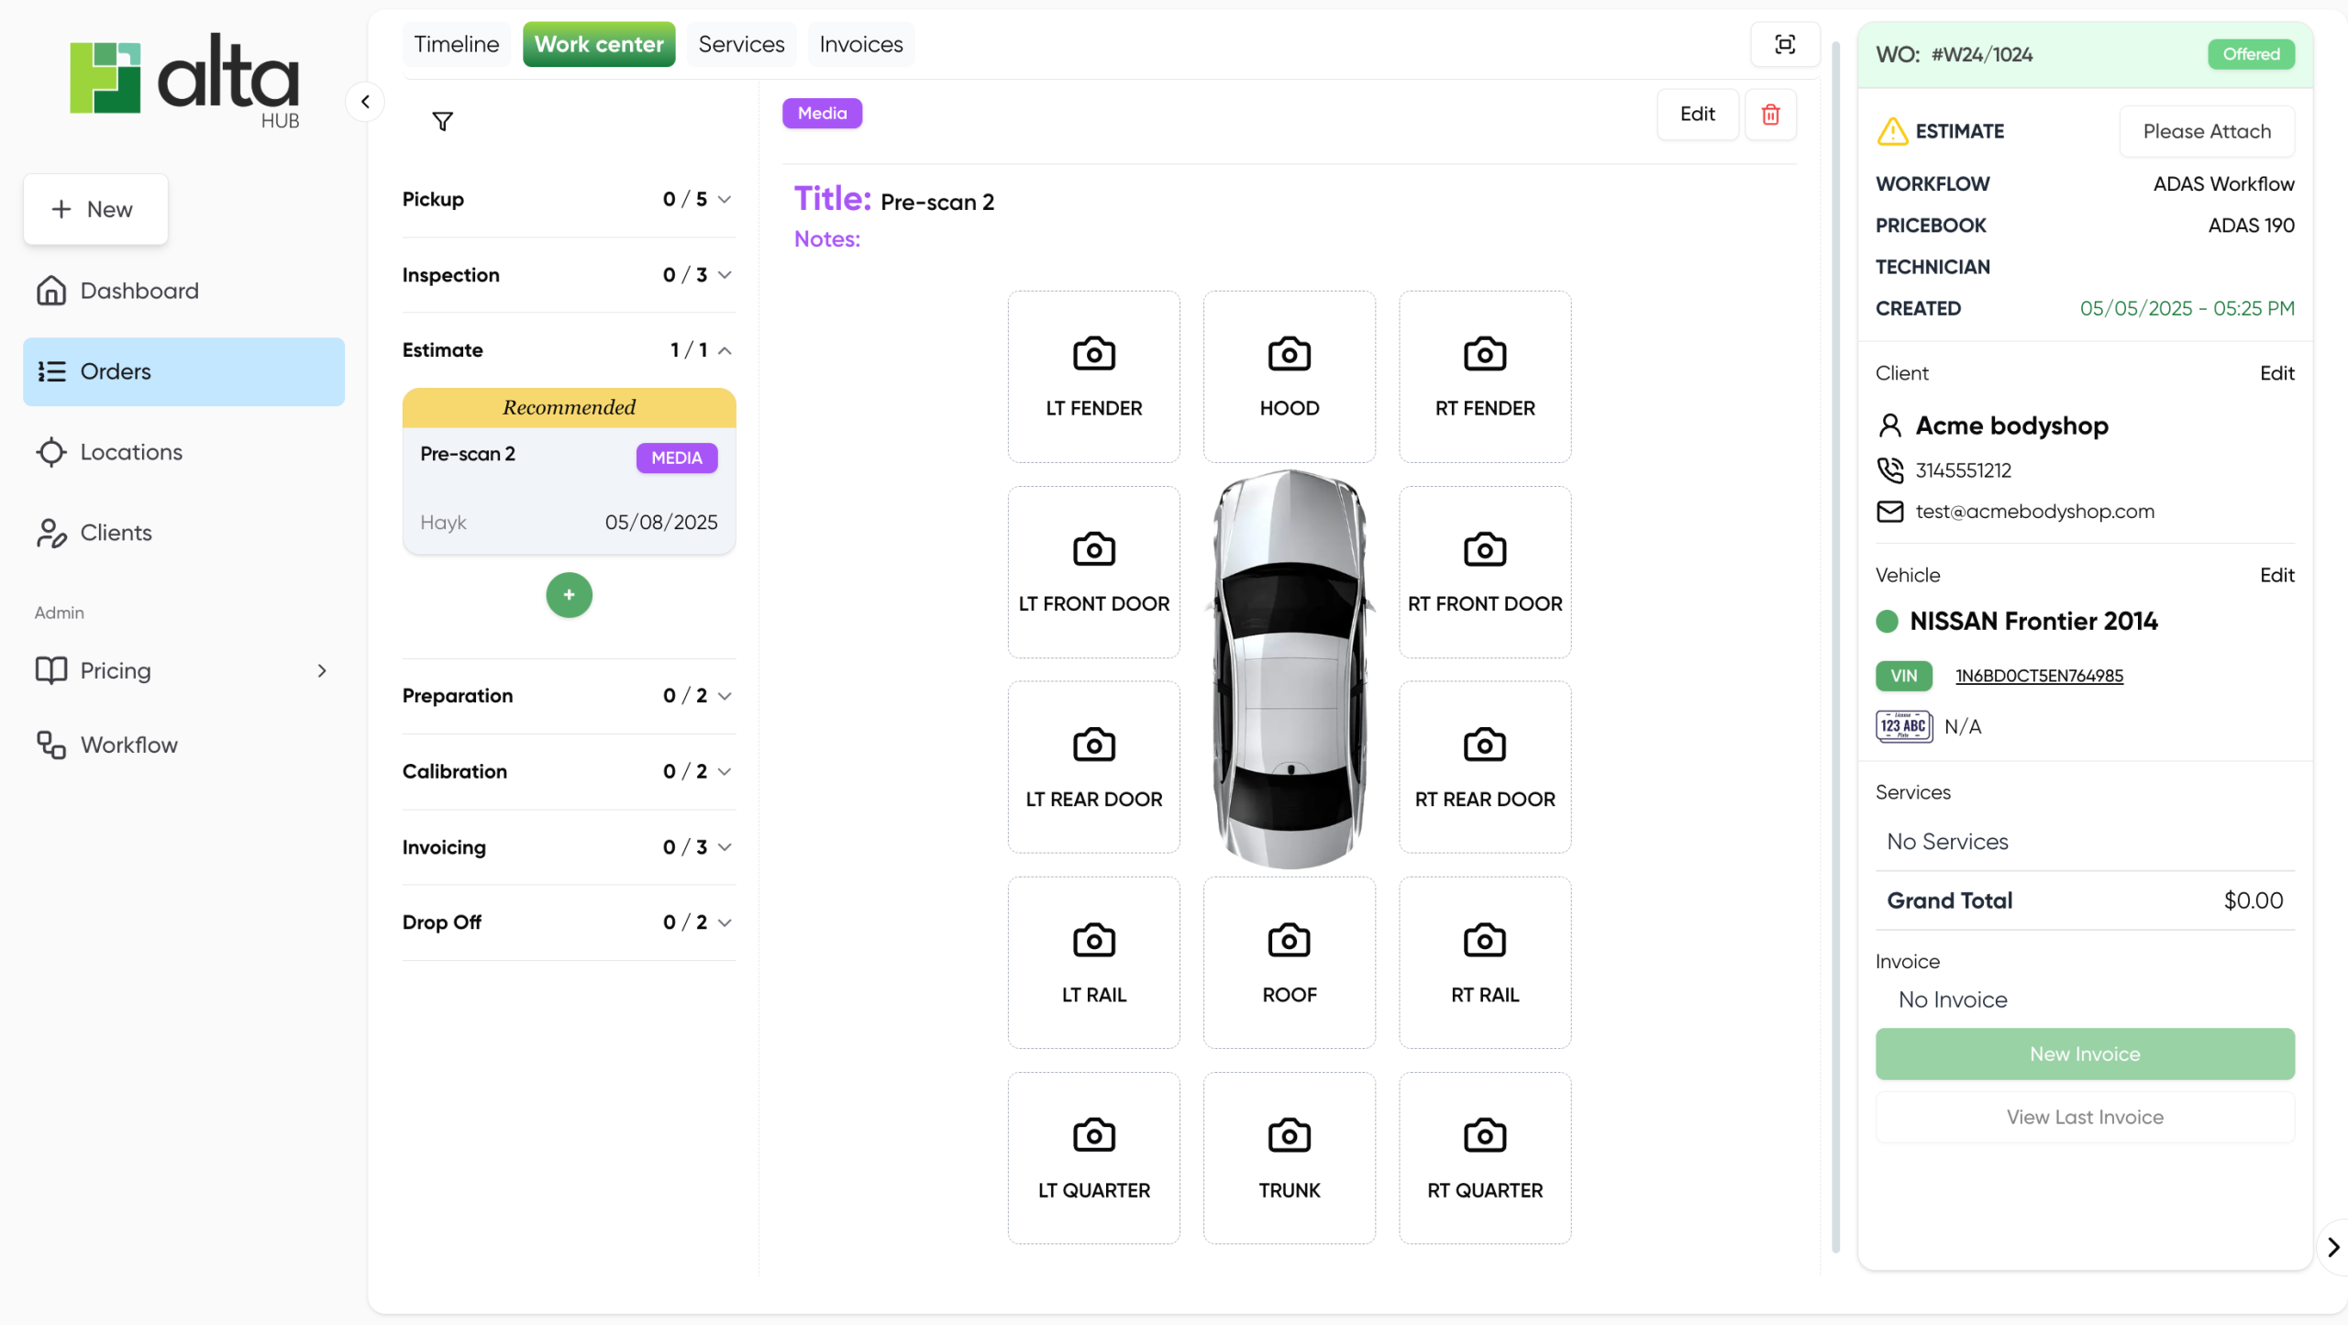Click the red trash delete icon

point(1770,114)
